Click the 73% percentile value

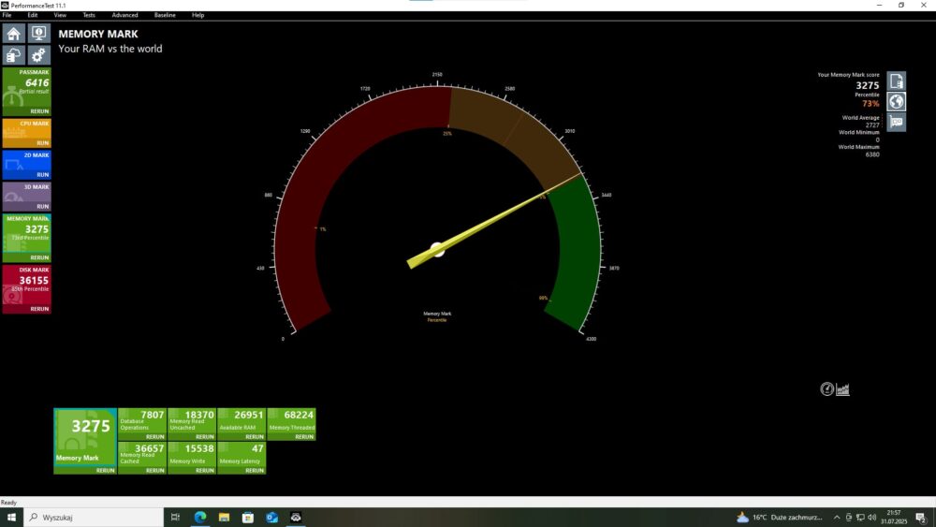coord(870,104)
